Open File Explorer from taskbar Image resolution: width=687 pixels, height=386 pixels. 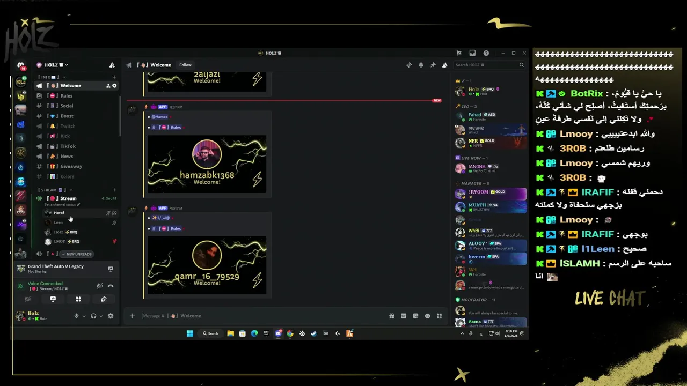coord(230,333)
